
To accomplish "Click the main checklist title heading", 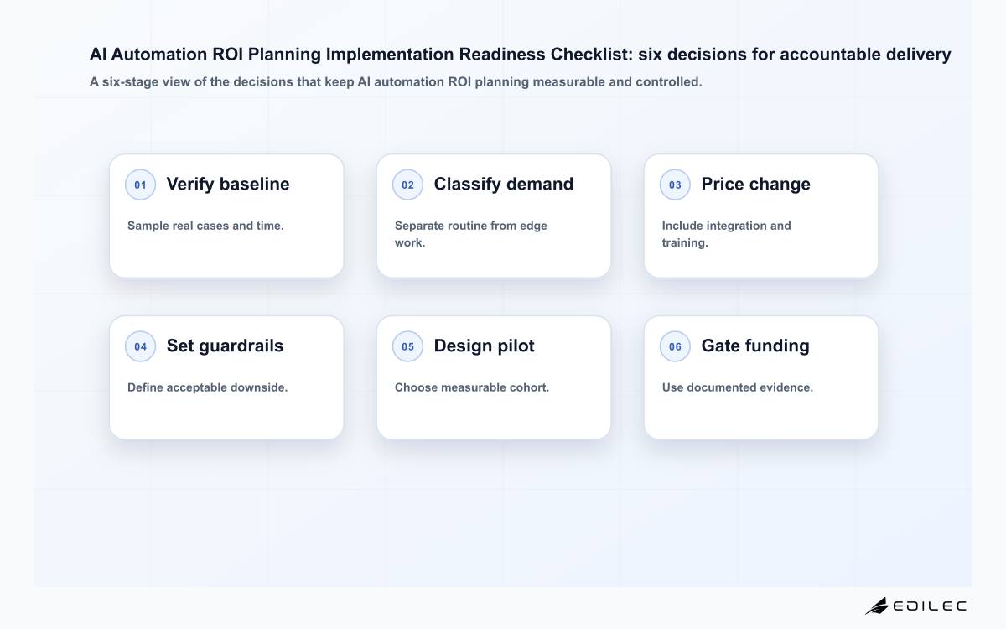I will (521, 55).
